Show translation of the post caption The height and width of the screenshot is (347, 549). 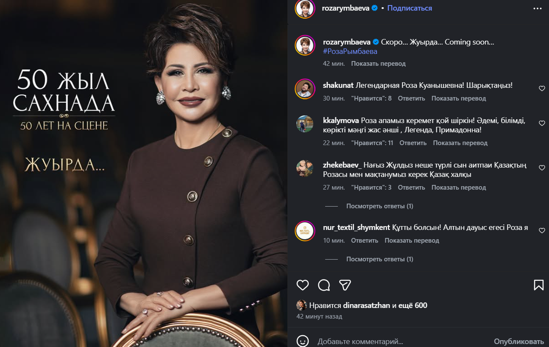378,64
